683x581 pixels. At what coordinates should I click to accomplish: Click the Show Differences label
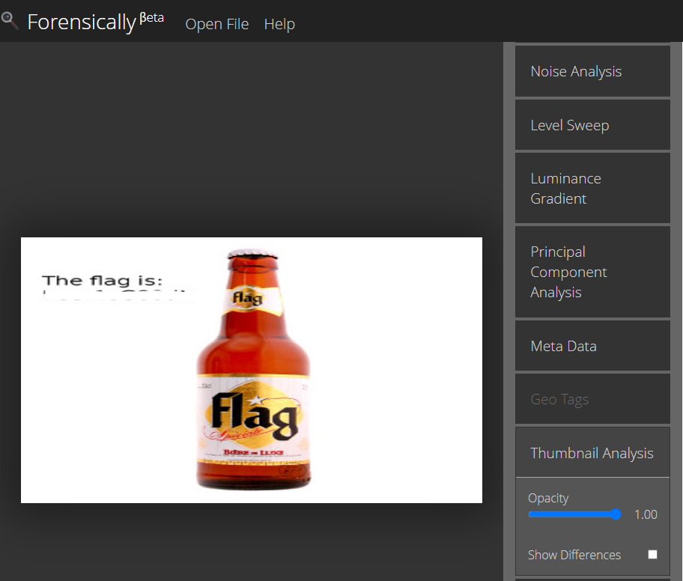pos(574,555)
